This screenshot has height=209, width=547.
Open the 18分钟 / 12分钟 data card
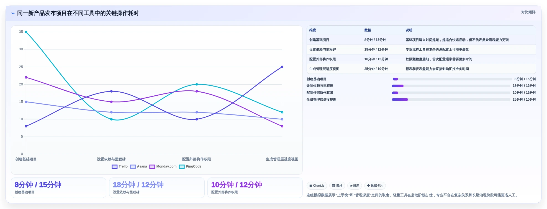157,188
